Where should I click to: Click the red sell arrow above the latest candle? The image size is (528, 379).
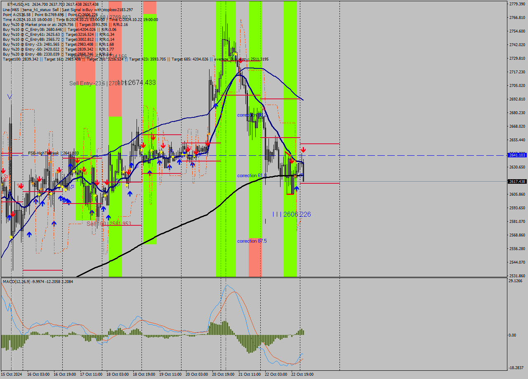[x=303, y=150]
